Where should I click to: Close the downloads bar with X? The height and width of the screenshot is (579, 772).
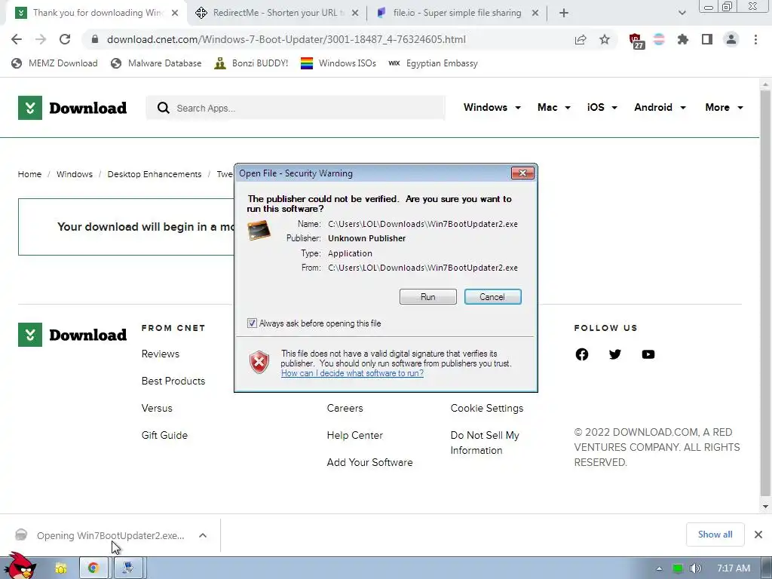[x=758, y=535]
